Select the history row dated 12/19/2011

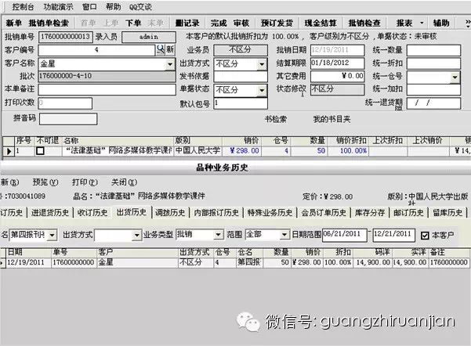click(234, 262)
